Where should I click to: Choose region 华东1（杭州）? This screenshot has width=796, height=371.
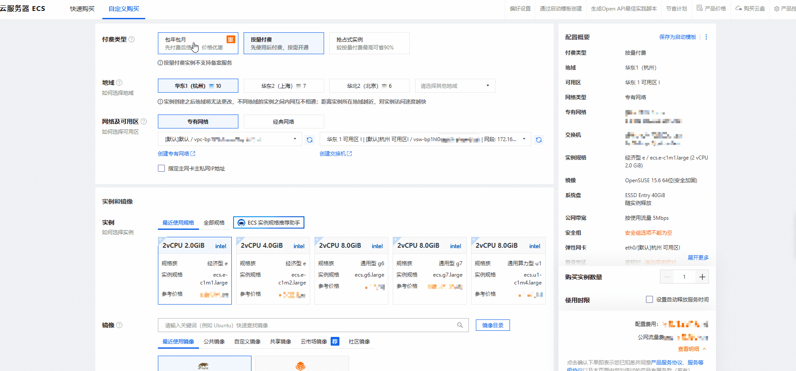pos(198,86)
